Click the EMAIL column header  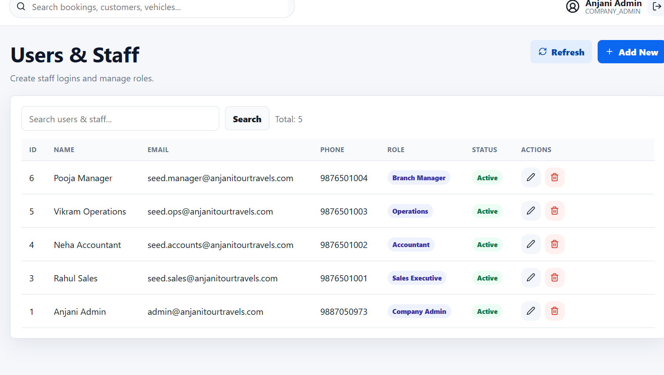158,149
